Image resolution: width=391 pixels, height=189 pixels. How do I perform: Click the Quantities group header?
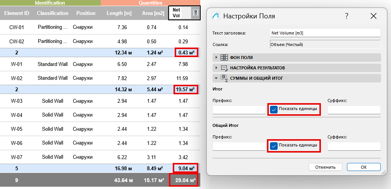[x=151, y=3]
